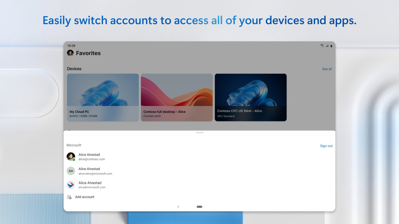
Task: Click Add account
Action: point(85,197)
